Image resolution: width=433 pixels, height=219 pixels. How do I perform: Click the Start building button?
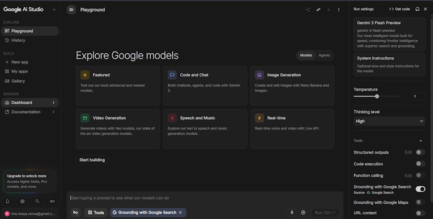[x=92, y=160]
